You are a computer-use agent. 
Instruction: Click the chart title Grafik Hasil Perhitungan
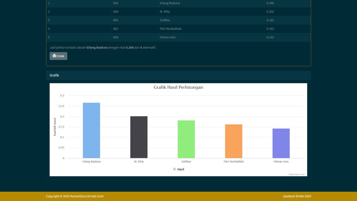pyautogui.click(x=178, y=87)
